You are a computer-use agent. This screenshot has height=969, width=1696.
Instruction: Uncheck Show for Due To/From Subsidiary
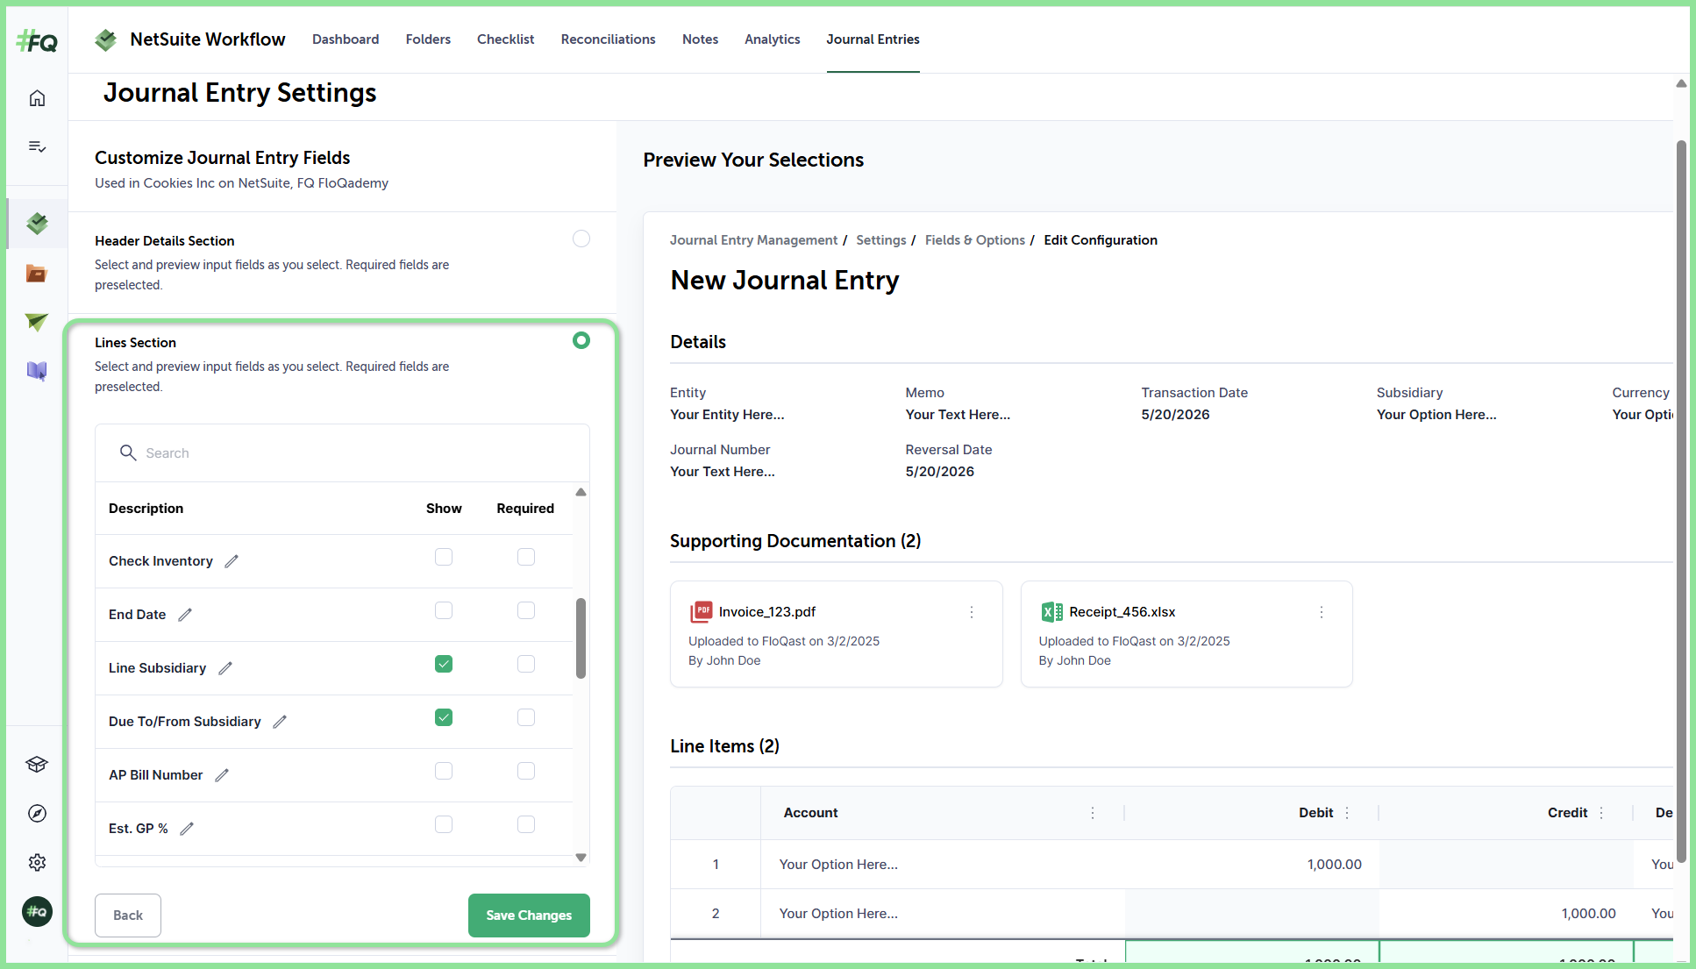coord(444,718)
